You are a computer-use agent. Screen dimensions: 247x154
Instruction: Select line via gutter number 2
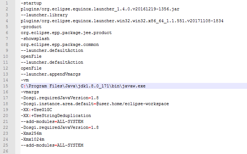point(7,9)
